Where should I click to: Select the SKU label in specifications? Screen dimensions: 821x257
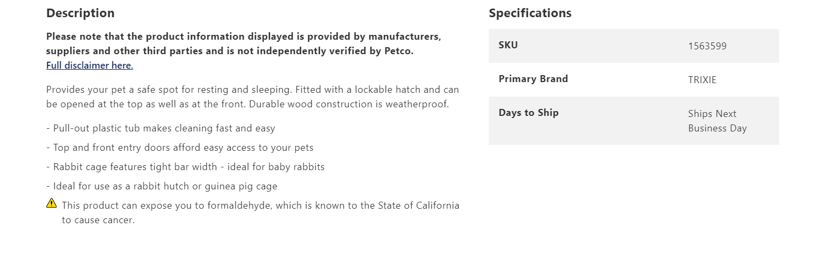[508, 45]
